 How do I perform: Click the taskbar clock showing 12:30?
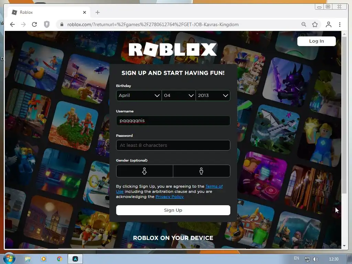(333, 259)
